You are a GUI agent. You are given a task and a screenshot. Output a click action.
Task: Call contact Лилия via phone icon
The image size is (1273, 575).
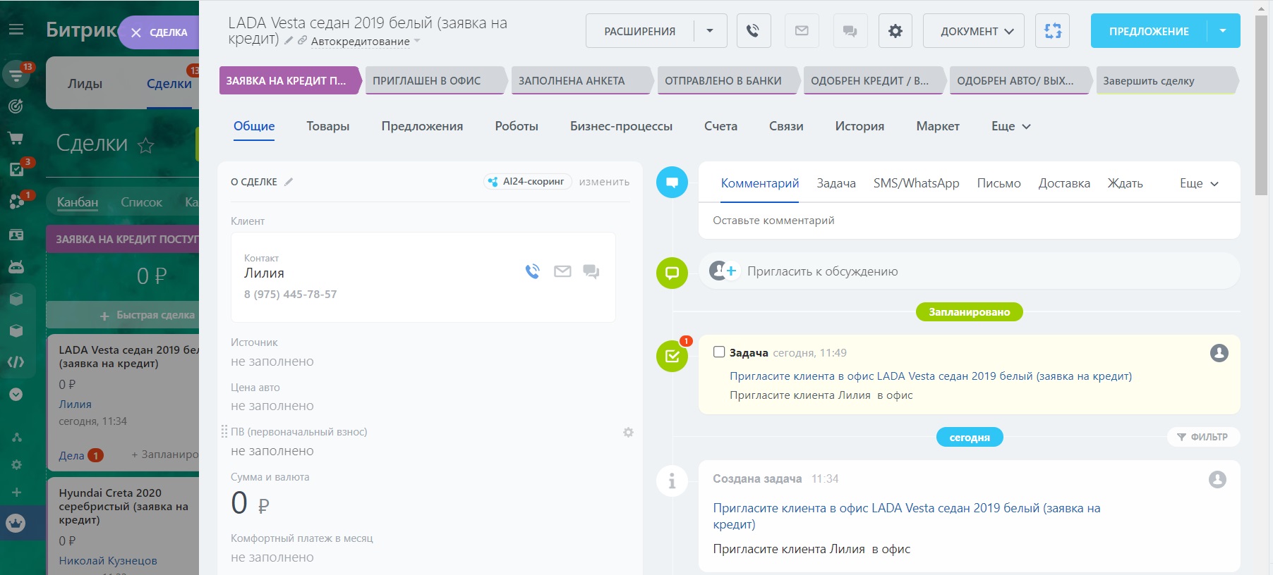(x=532, y=271)
